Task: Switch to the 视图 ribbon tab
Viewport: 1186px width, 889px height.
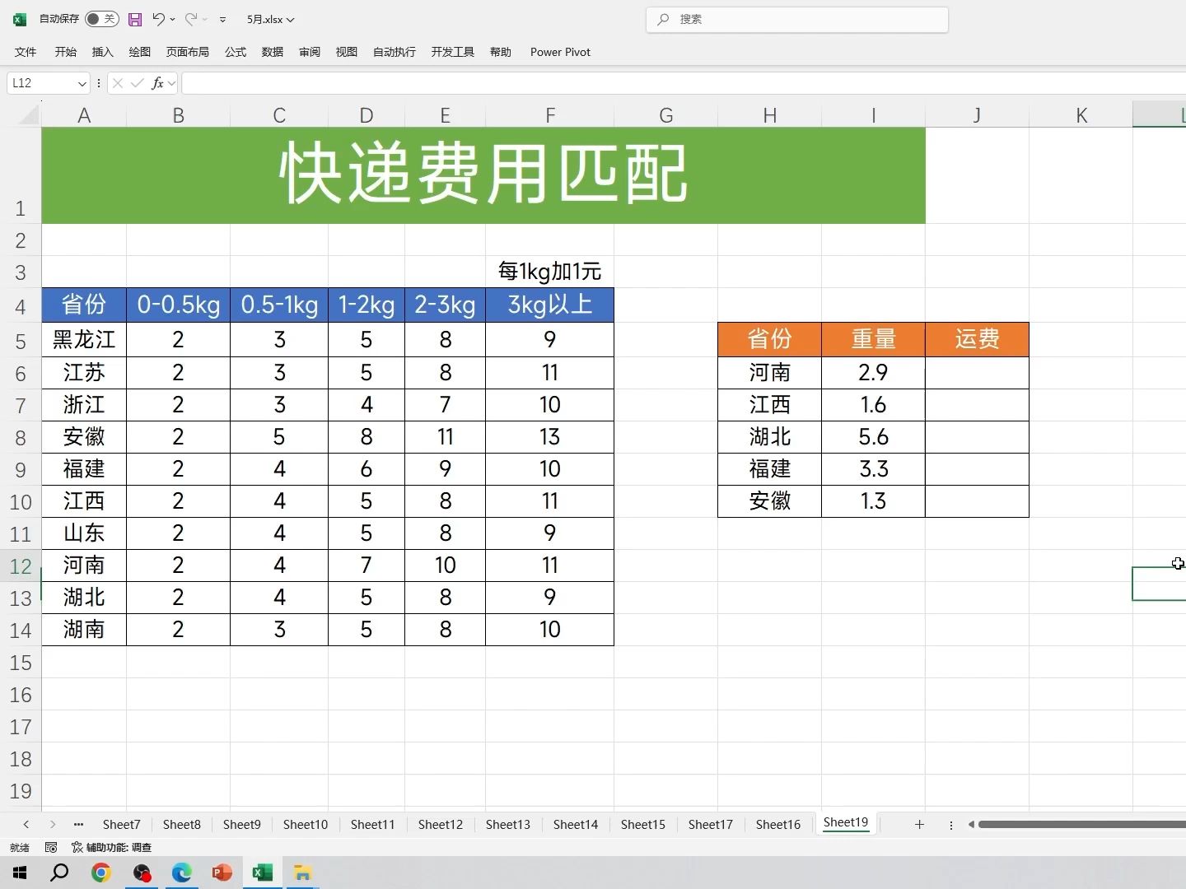Action: (x=347, y=52)
